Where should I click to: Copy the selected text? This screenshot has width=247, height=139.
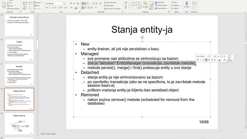click(10, 5)
